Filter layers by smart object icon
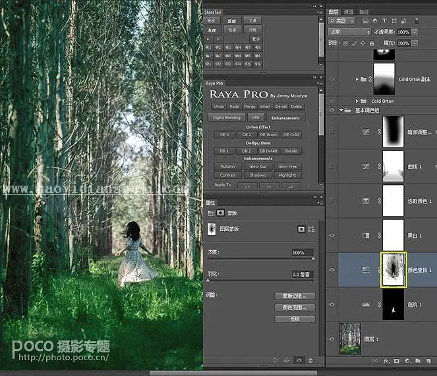Viewport: 437px width, 376px height. click(404, 21)
